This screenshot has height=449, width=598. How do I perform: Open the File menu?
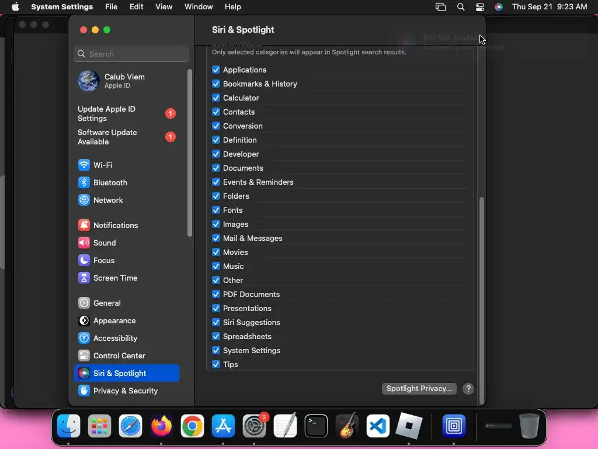(x=112, y=7)
